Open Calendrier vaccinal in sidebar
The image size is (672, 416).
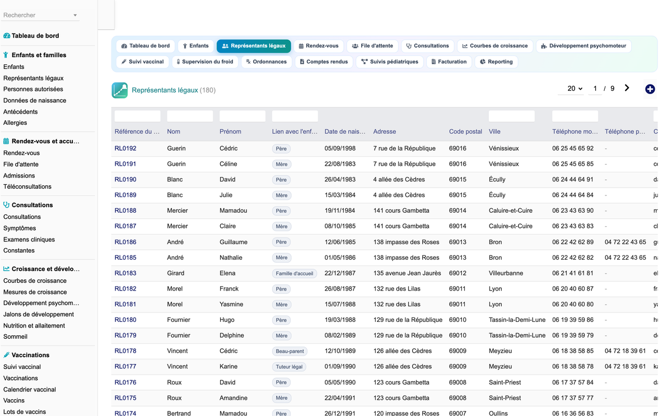pos(30,390)
